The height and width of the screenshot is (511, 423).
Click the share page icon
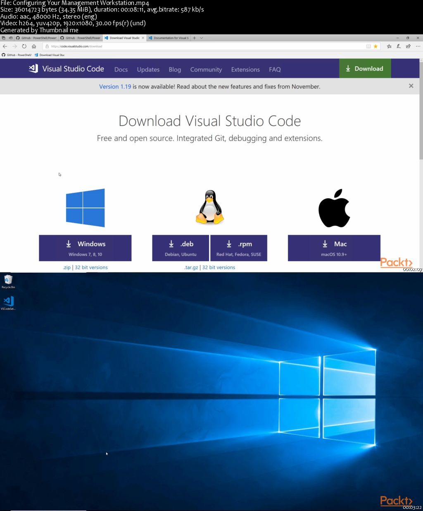[408, 46]
